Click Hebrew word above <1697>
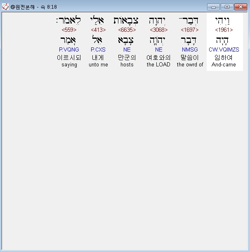Screen dimensions: 250x252 pyautogui.click(x=189, y=21)
